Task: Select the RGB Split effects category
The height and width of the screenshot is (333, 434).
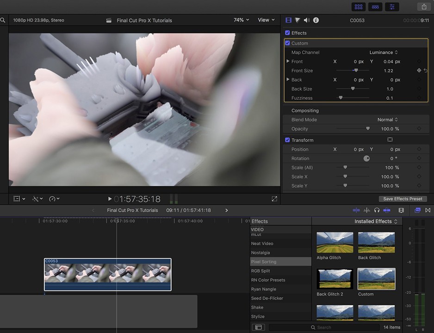Action: (x=260, y=271)
